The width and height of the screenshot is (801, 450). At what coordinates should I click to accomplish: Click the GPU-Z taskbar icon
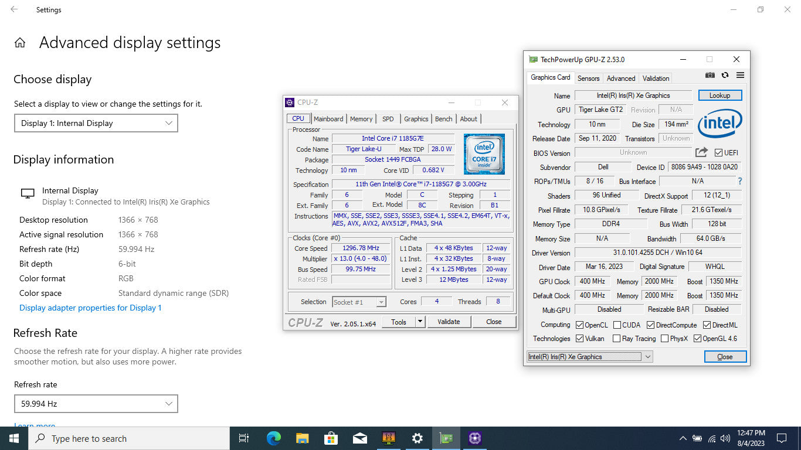(x=446, y=438)
